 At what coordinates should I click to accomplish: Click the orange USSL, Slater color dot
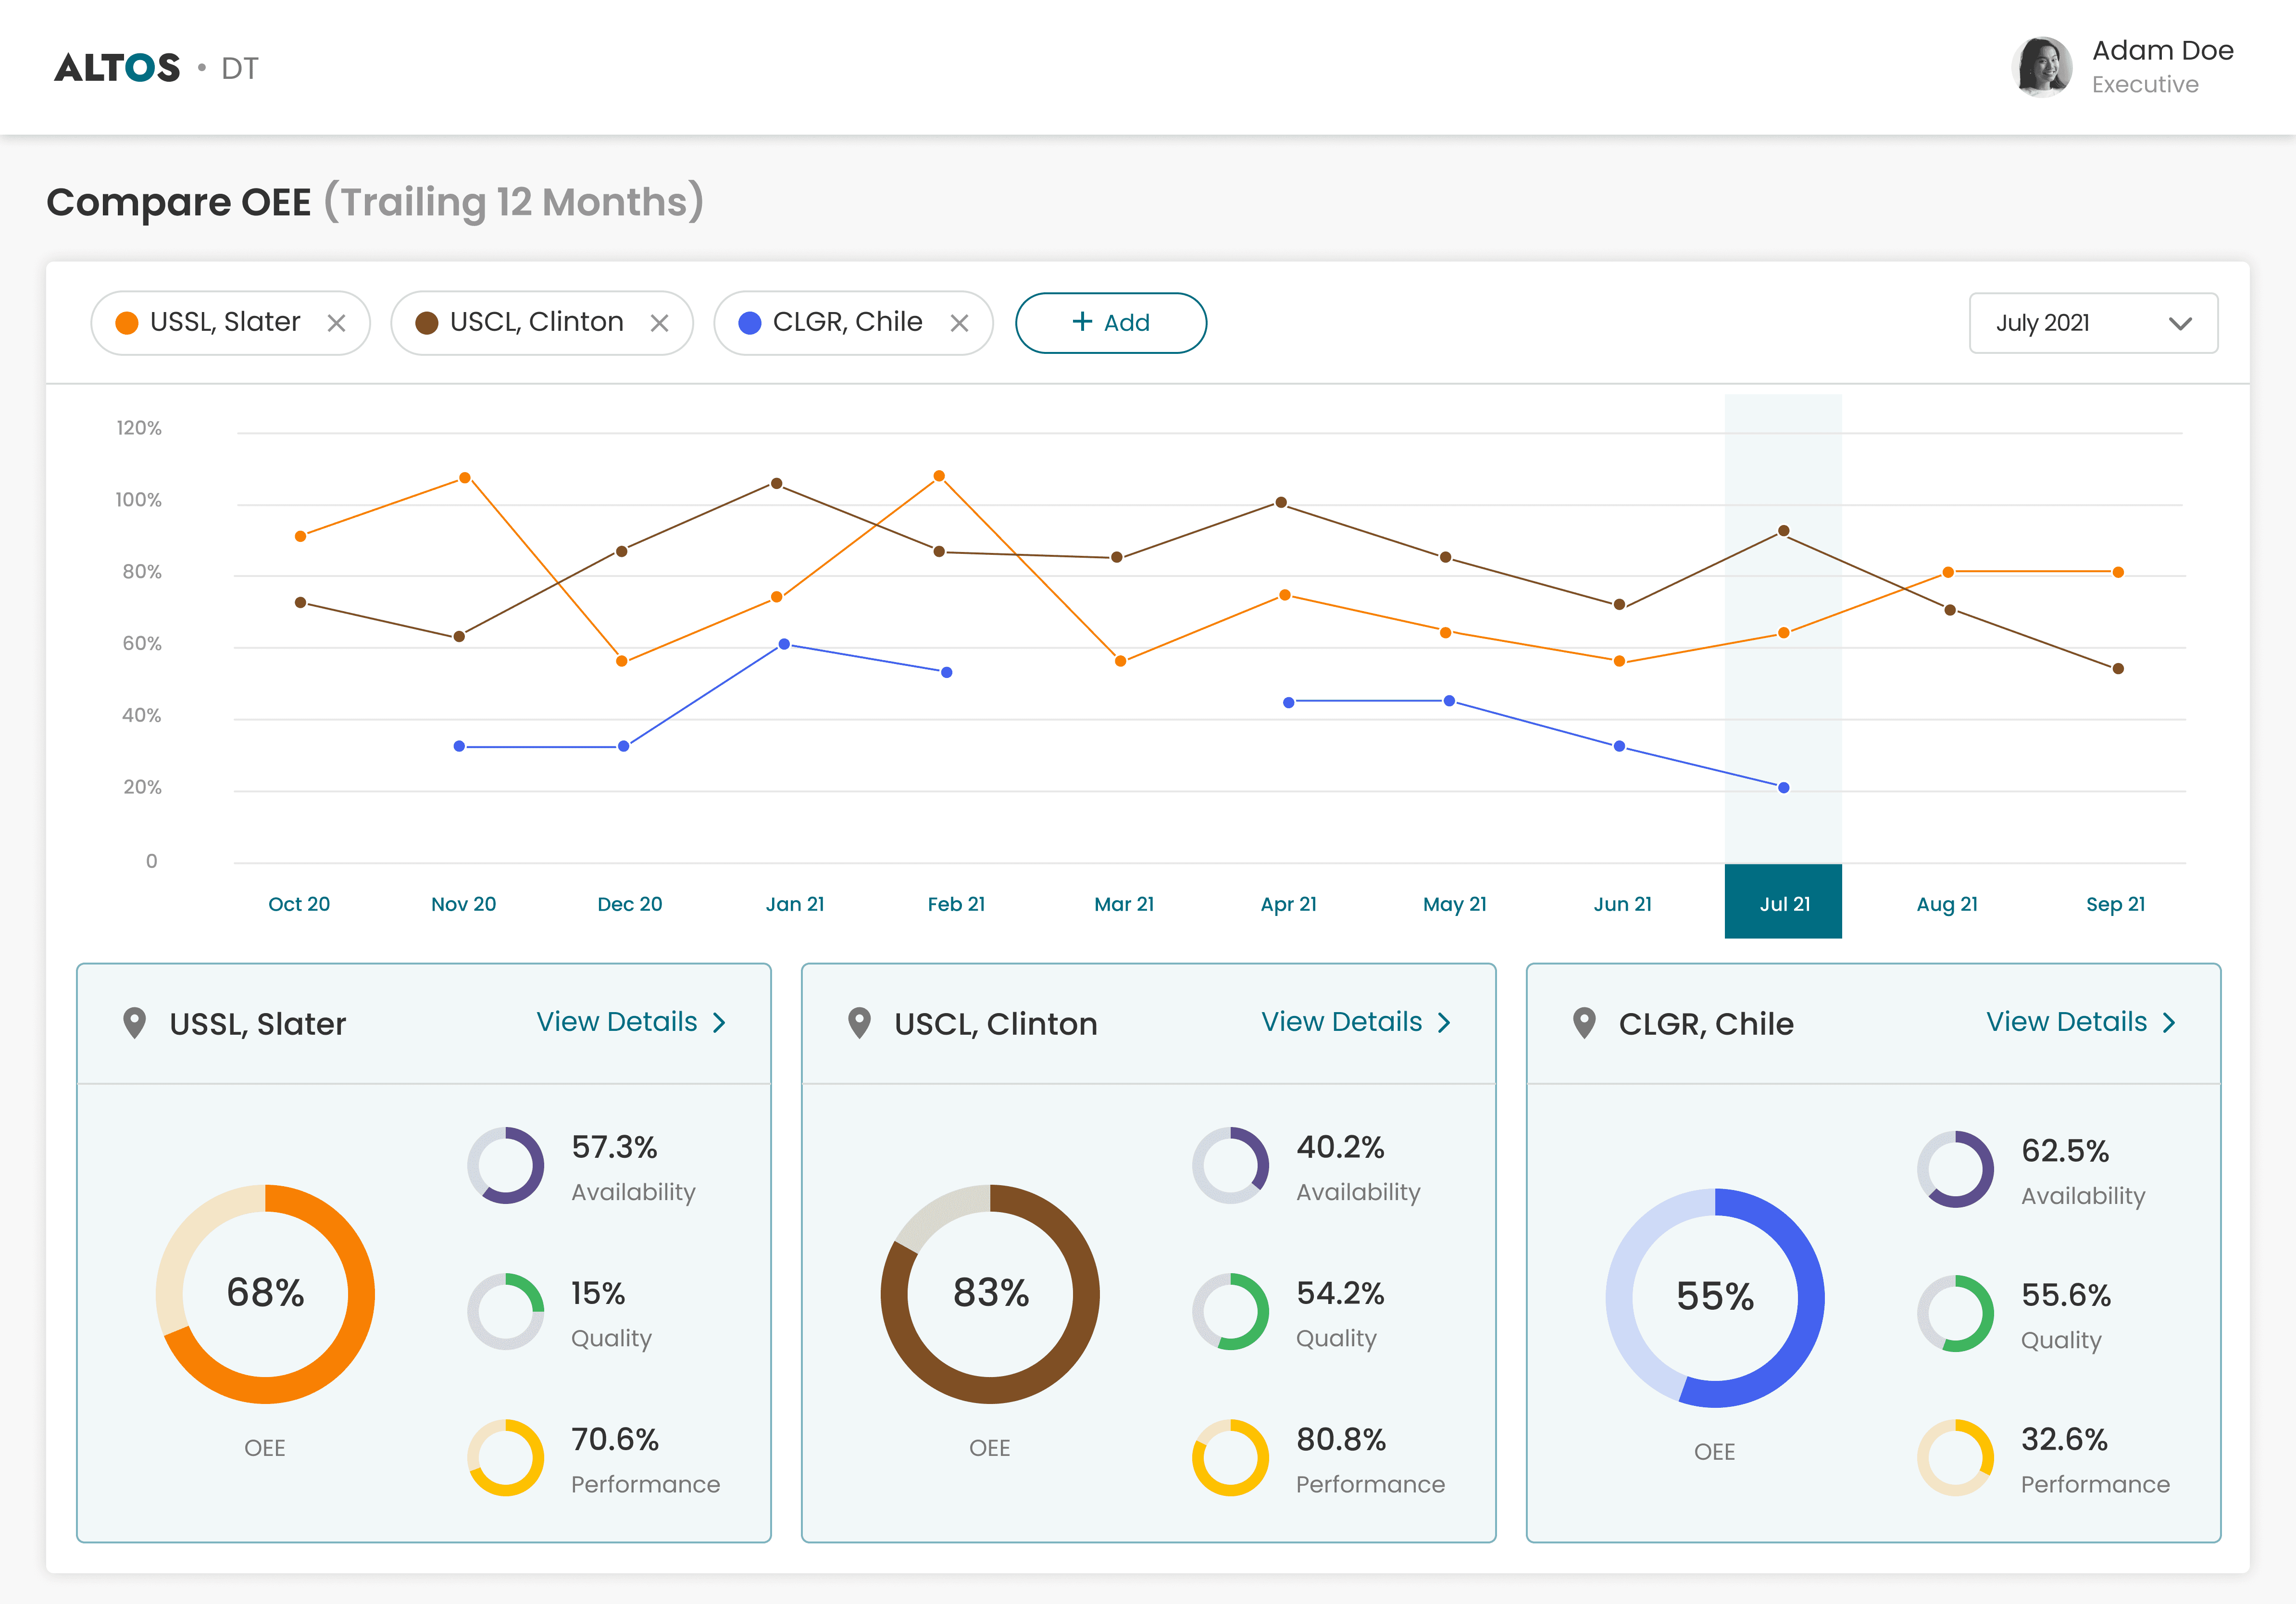(127, 323)
